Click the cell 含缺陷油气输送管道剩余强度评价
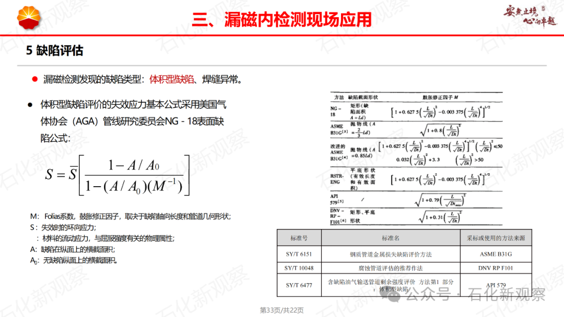The height and width of the screenshot is (317, 564). point(391,285)
